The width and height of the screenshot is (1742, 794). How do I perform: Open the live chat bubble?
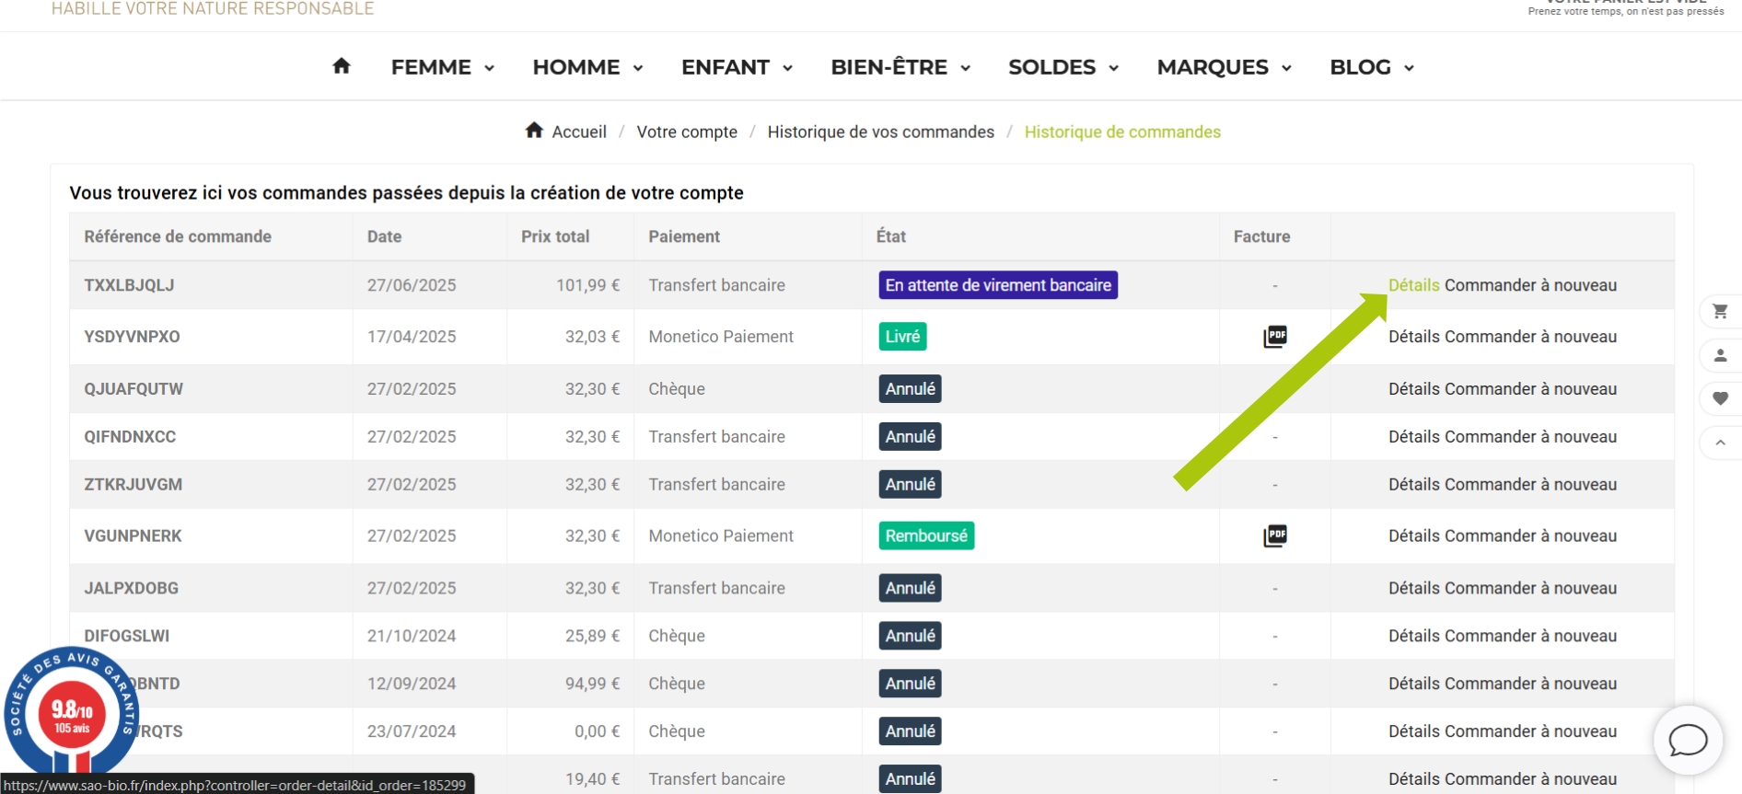tap(1688, 740)
